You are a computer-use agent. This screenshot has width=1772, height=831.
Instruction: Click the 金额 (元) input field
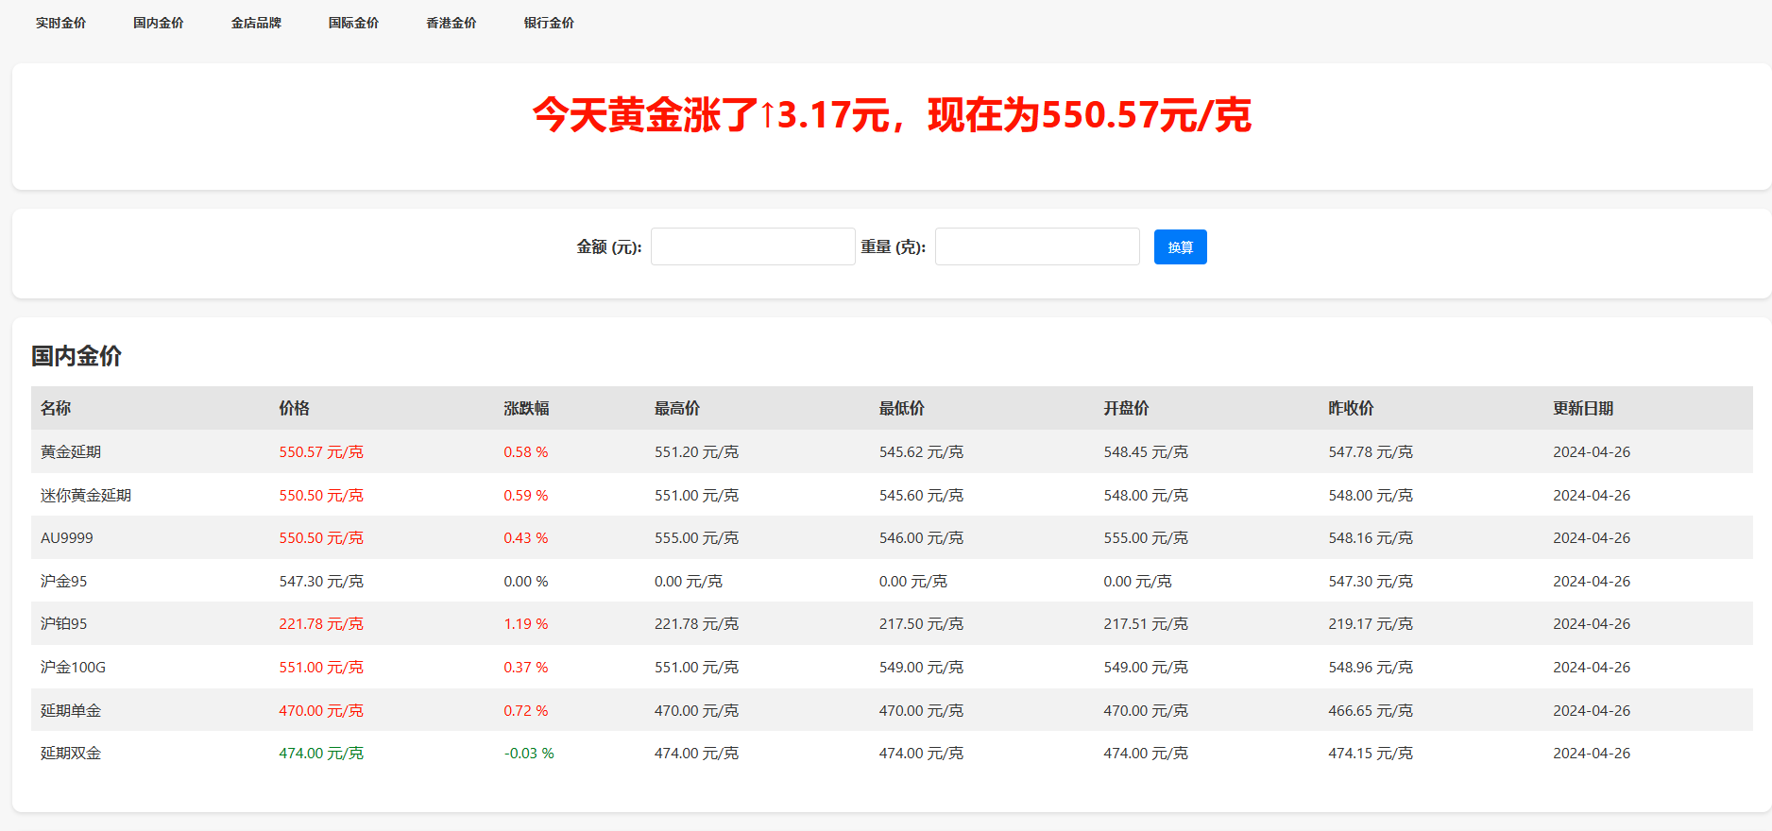coord(753,246)
